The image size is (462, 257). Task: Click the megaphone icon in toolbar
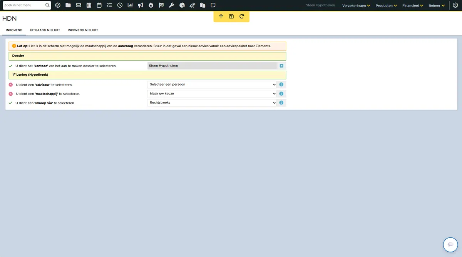click(x=141, y=5)
